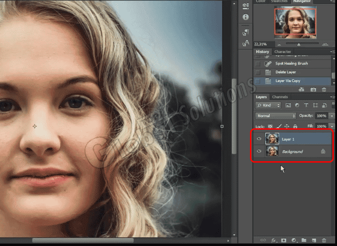Open the 3D/Properties panel icon in dock
337x246 pixels.
(x=245, y=5)
